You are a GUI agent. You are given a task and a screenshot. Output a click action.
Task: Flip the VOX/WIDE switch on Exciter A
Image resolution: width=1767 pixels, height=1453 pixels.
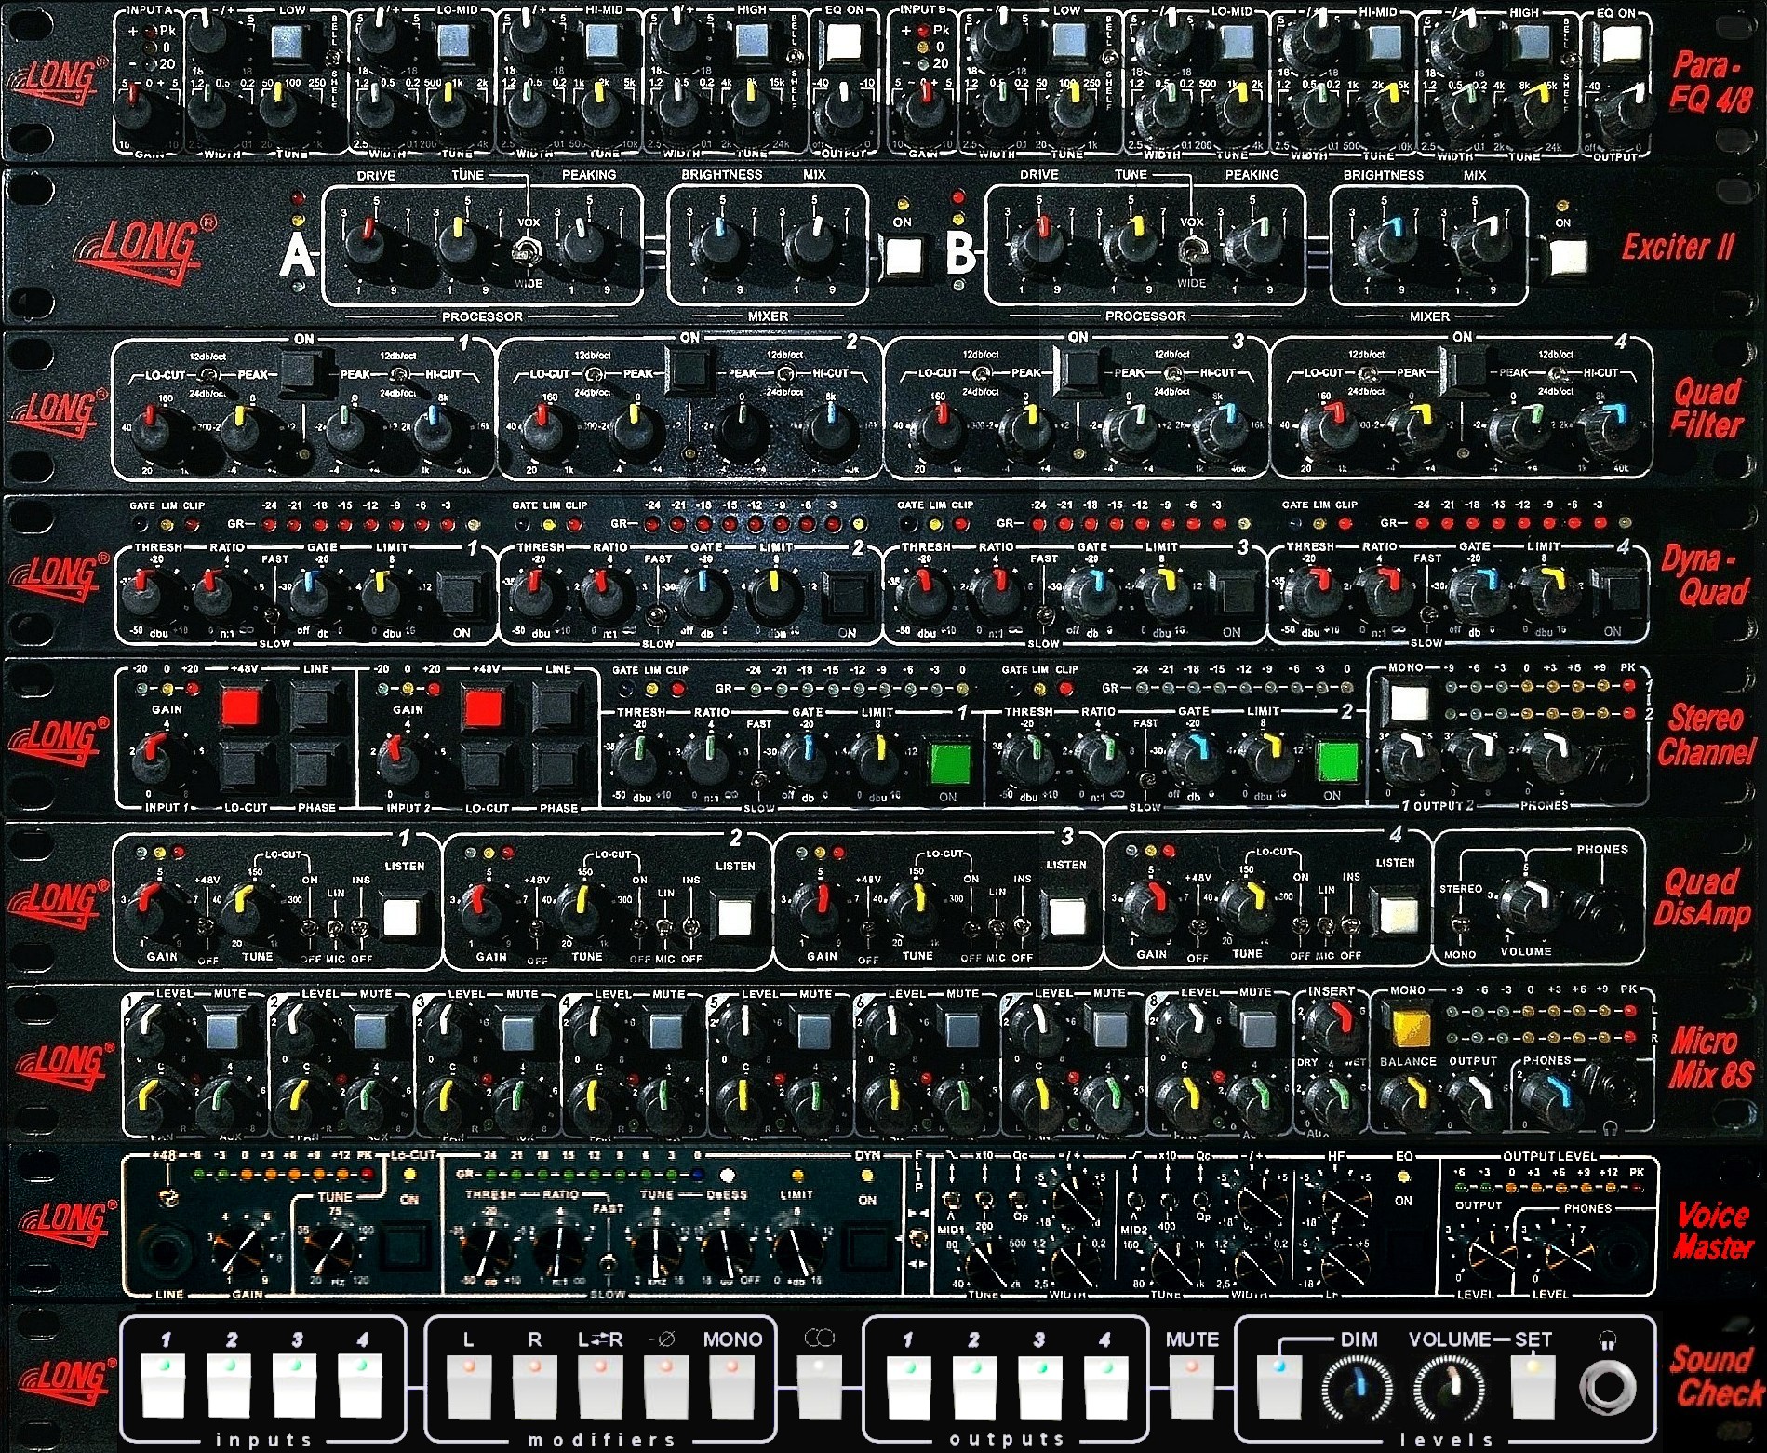click(x=529, y=252)
